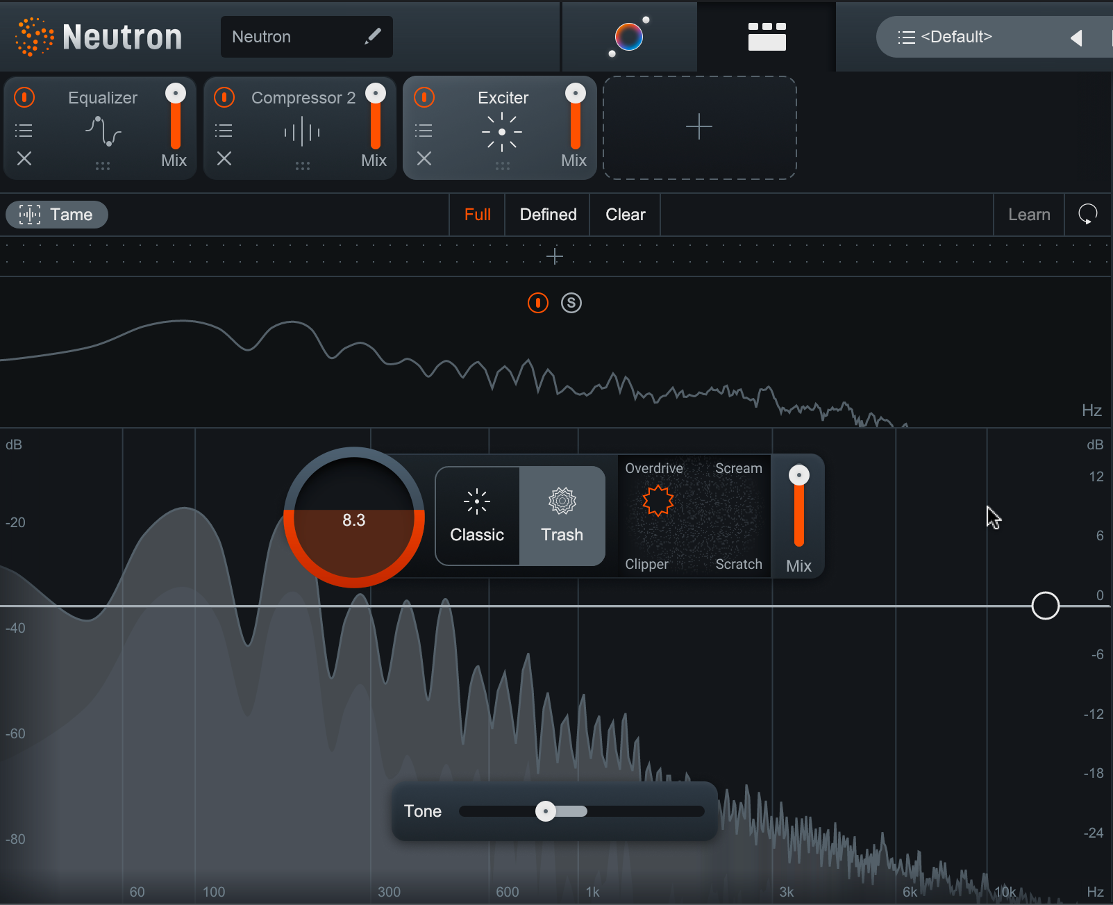Select the Compressor 2 module icon
This screenshot has height=905, width=1113.
click(302, 131)
